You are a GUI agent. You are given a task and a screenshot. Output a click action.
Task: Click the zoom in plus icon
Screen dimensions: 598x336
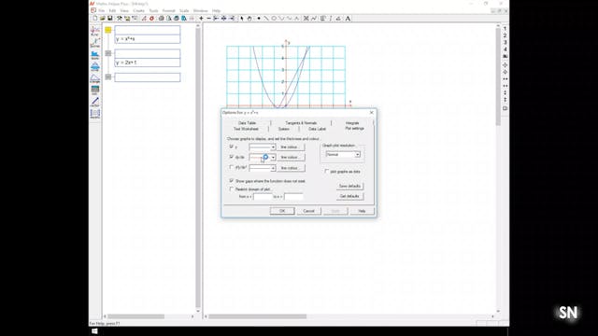point(202,19)
